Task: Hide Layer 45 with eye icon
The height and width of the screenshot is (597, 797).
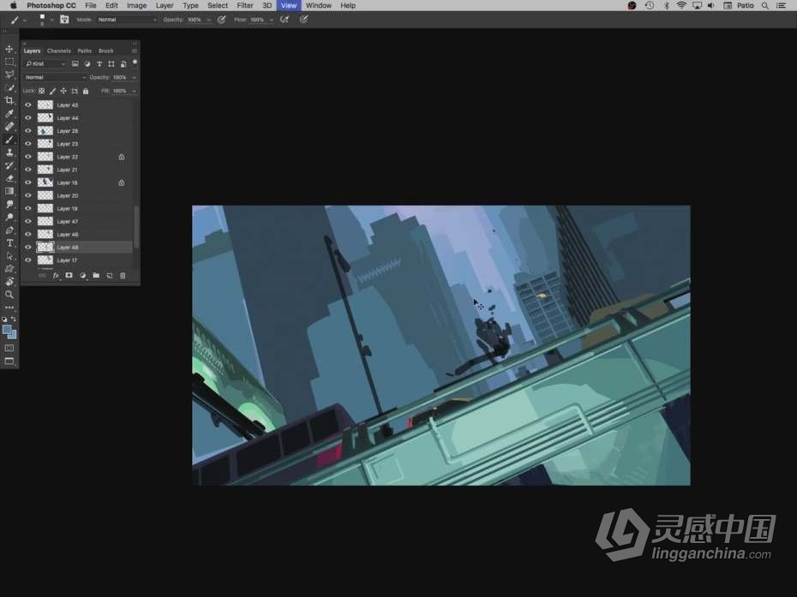Action: tap(28, 105)
